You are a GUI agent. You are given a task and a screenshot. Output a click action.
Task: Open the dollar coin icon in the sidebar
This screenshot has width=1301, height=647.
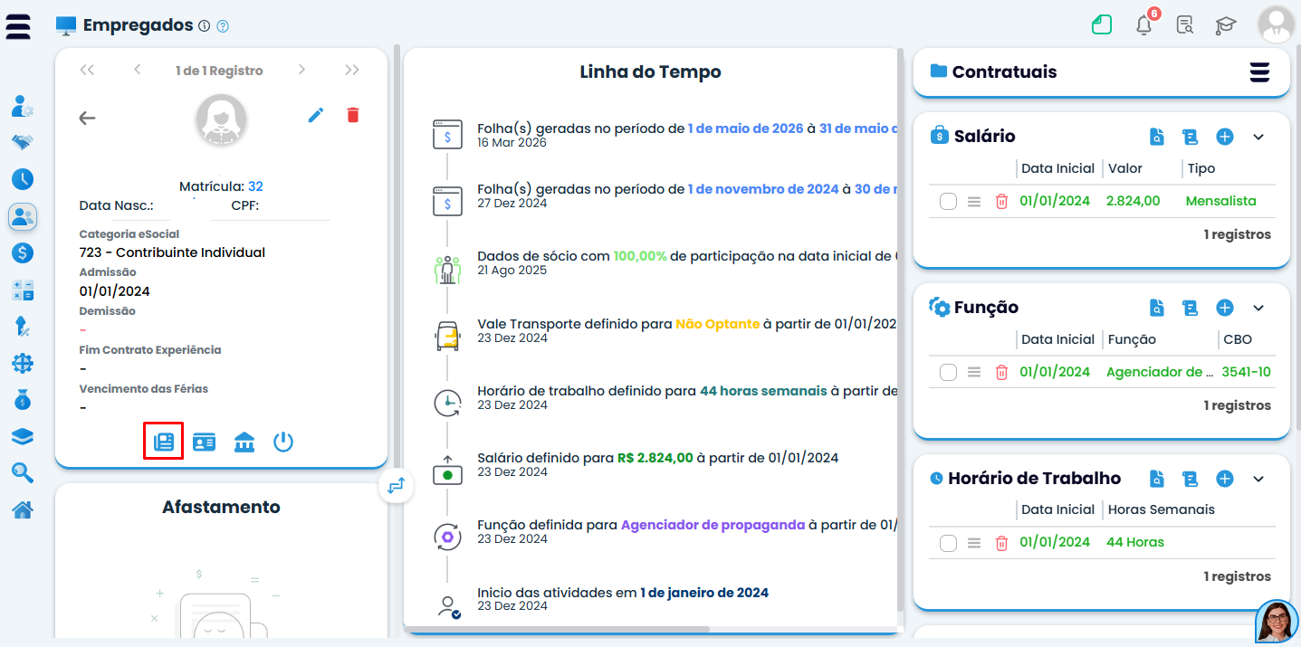23,252
